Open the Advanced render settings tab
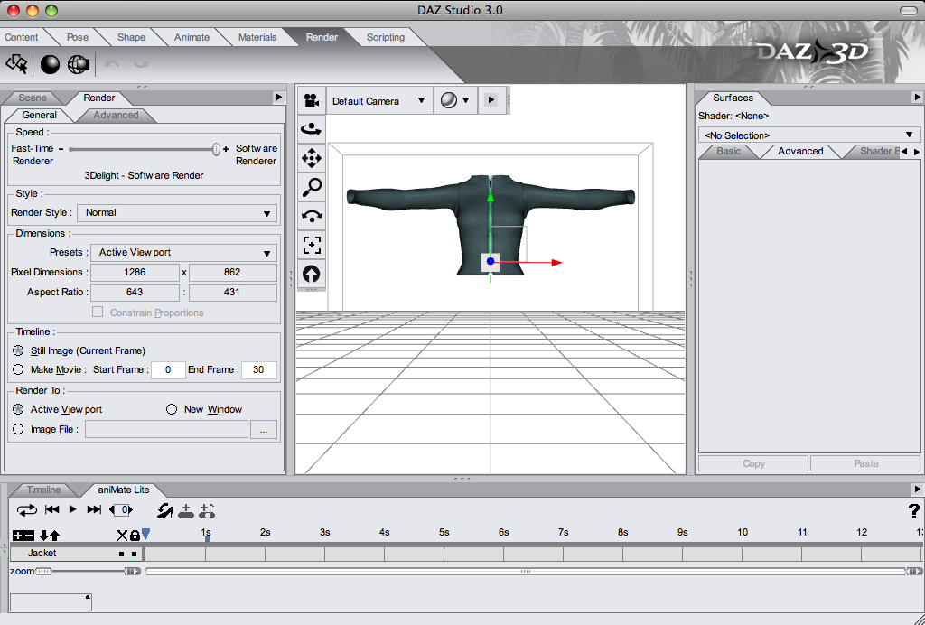925x625 pixels. point(116,115)
